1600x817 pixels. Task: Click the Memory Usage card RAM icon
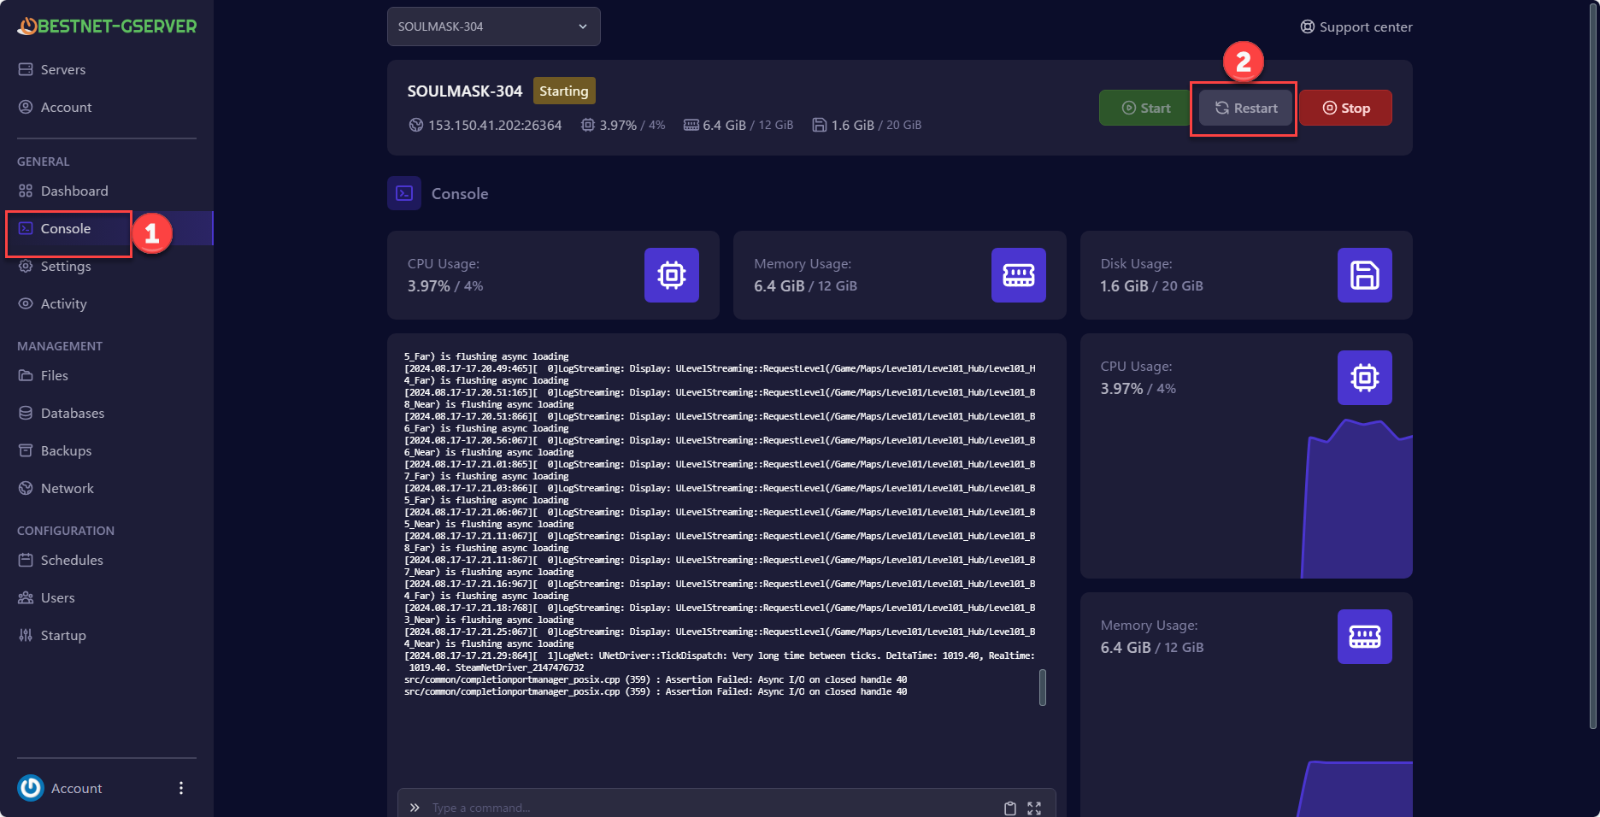(x=1019, y=275)
